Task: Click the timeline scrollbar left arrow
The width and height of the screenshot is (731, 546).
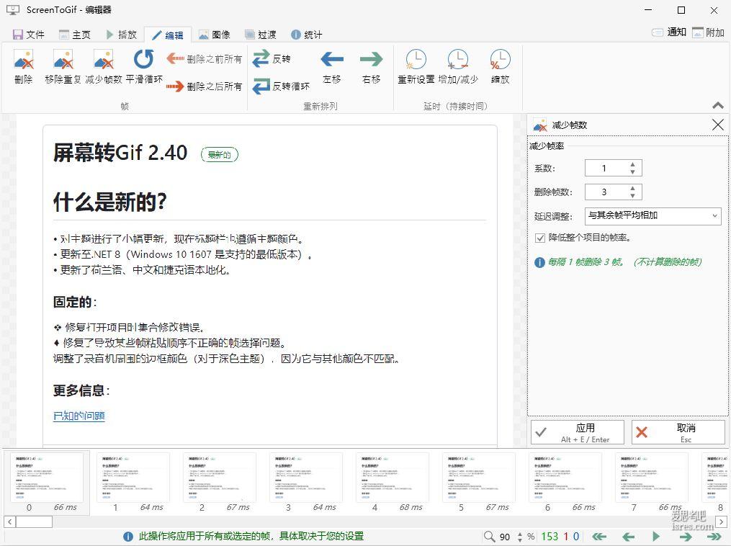Action: pos(10,522)
